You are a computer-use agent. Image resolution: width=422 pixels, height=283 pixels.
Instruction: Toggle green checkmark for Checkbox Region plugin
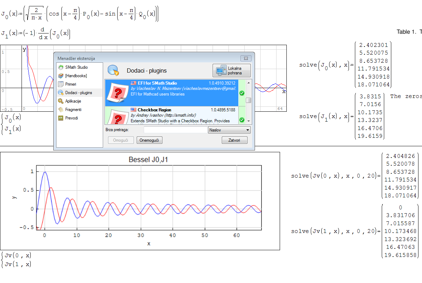click(x=242, y=120)
